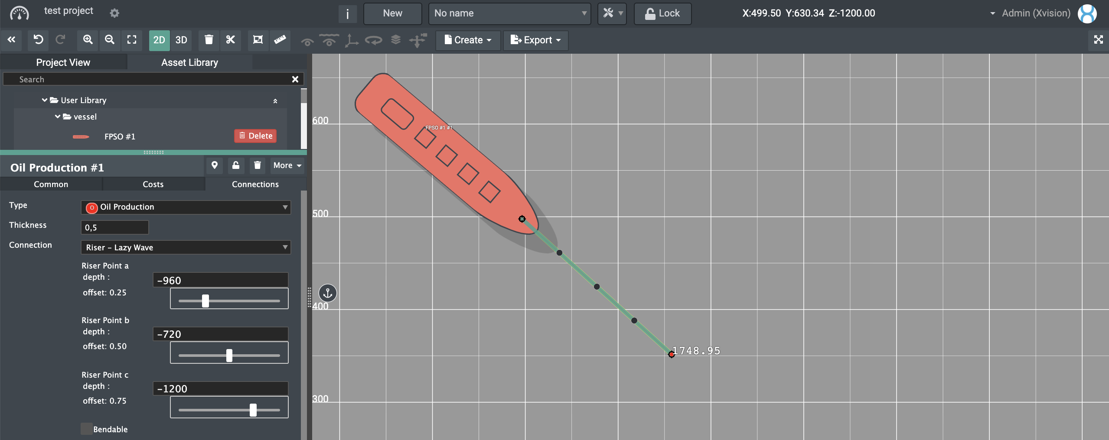Click the lock icon in the Oil Production panel
This screenshot has width=1109, height=440.
[236, 165]
